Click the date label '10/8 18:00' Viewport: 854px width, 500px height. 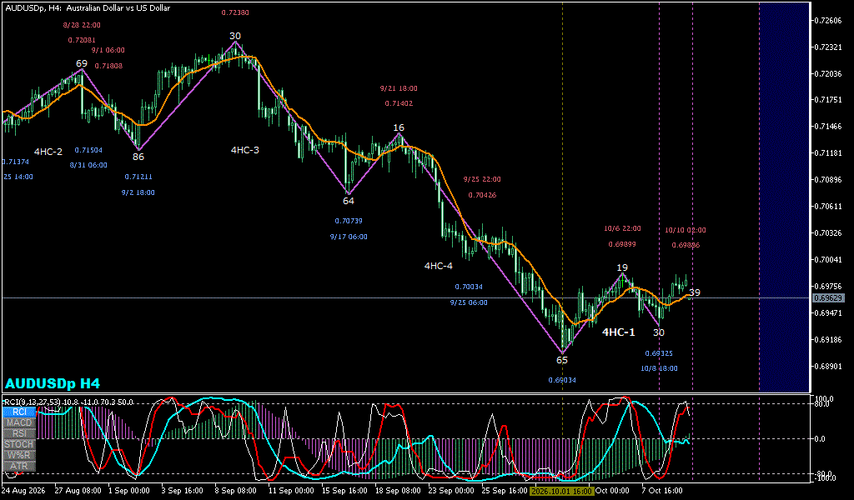[x=659, y=368]
